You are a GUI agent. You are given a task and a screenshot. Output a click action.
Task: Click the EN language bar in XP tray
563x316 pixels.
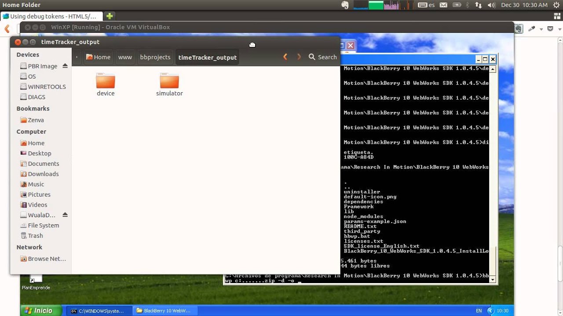point(479,311)
